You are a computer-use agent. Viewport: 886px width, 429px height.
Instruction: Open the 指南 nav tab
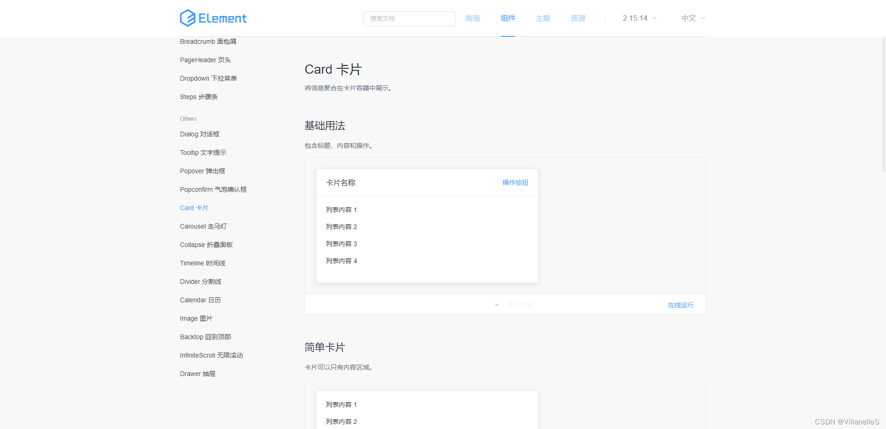[x=473, y=18]
